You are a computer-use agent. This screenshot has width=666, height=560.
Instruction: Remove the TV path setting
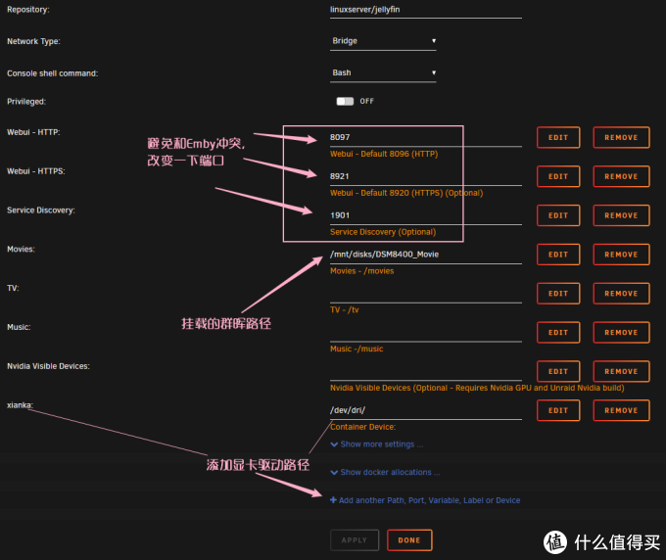[621, 294]
